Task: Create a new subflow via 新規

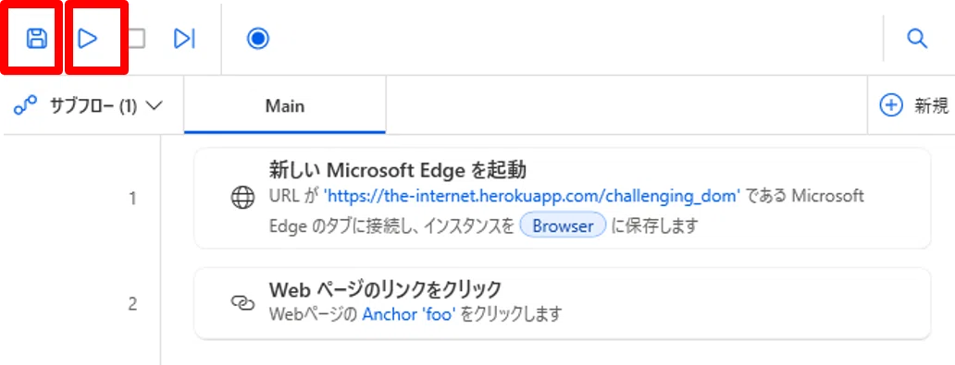Action: [913, 105]
